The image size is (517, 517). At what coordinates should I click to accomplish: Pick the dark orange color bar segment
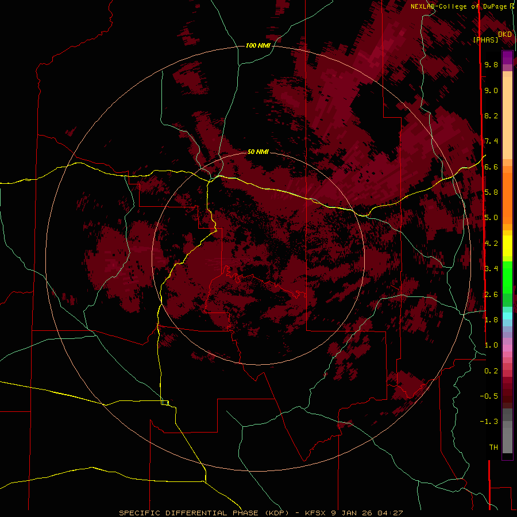pyautogui.click(x=507, y=198)
